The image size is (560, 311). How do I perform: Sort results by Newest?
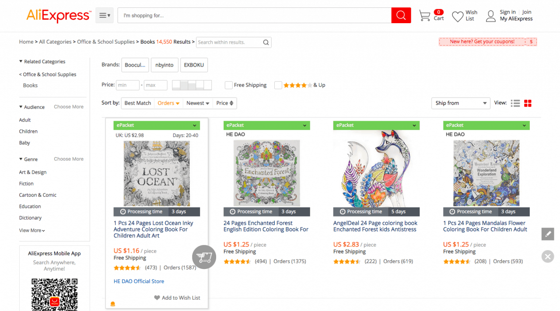[x=197, y=103]
